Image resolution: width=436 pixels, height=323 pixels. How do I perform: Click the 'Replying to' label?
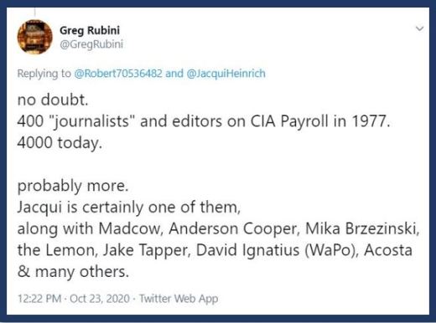(x=44, y=74)
